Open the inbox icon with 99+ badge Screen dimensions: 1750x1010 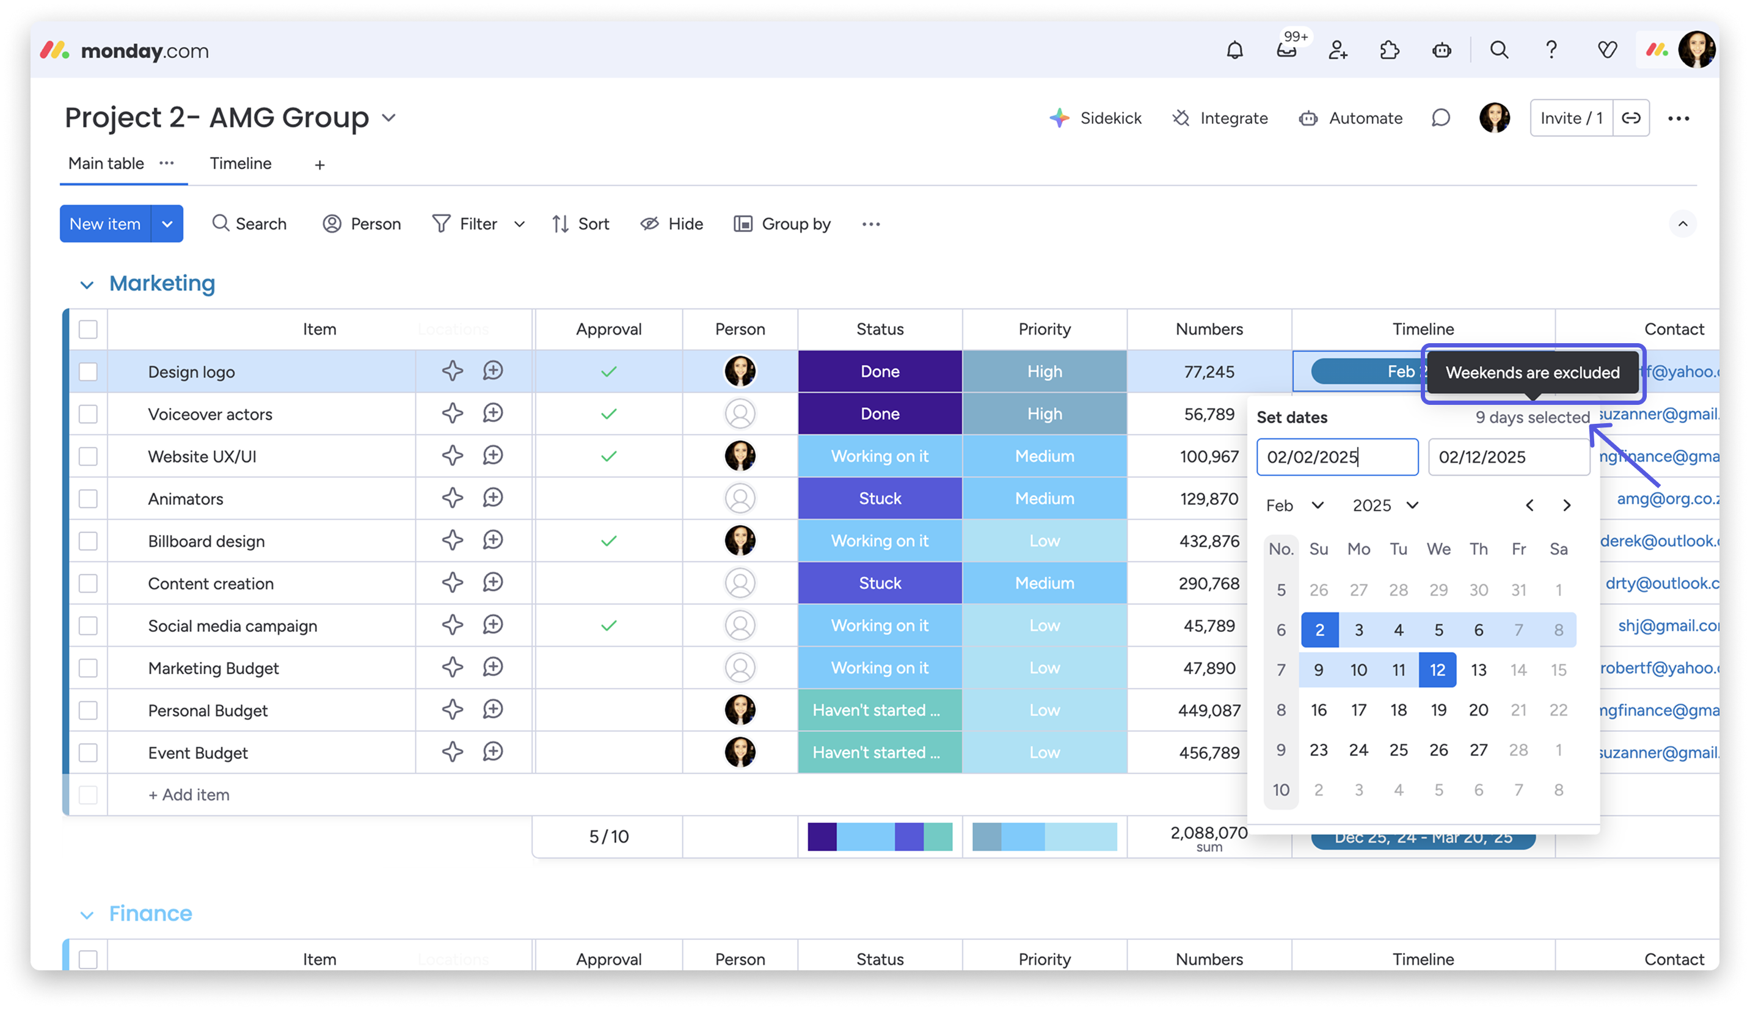[1286, 50]
